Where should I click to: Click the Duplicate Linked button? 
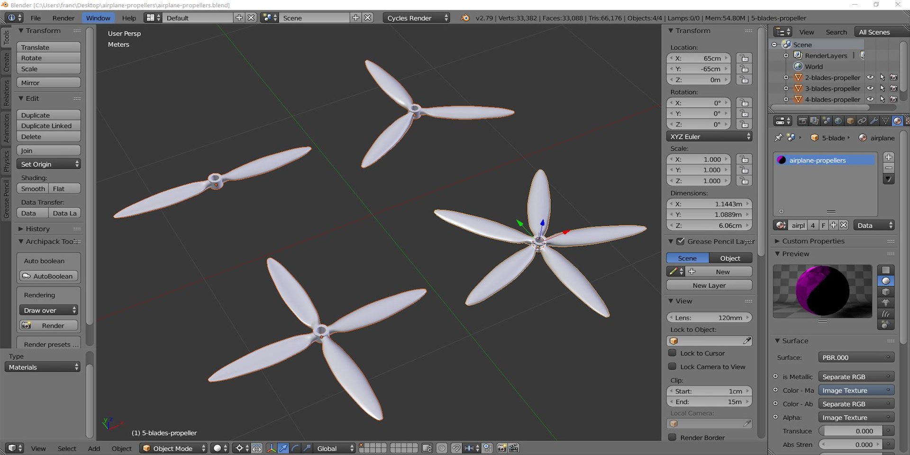(x=48, y=126)
